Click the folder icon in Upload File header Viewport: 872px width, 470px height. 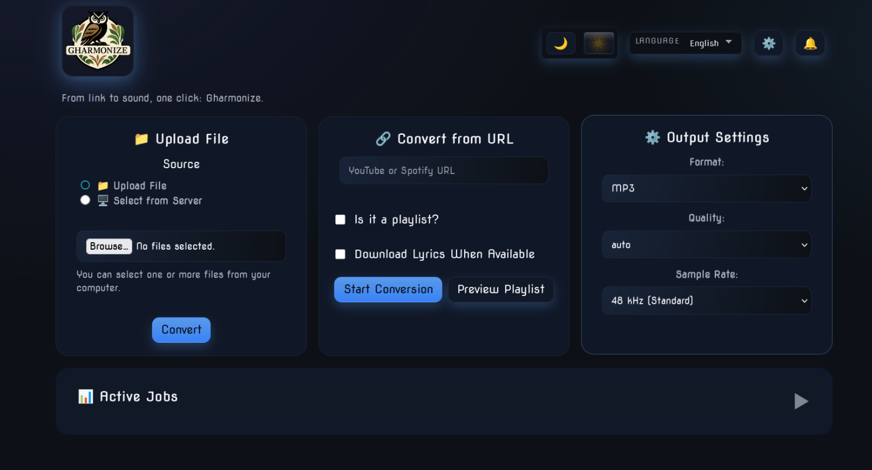click(140, 139)
